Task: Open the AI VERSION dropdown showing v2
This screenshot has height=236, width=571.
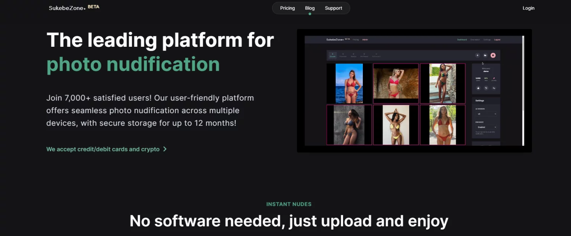Action: coord(486,114)
